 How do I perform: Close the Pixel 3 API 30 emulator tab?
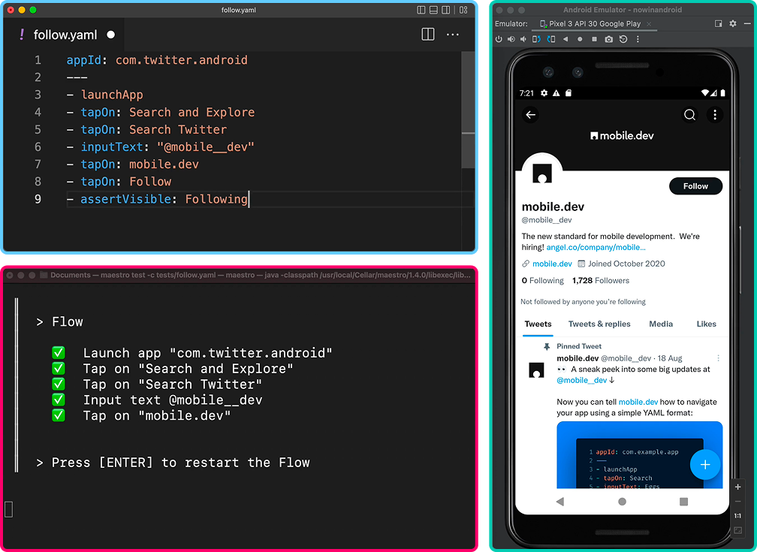pyautogui.click(x=650, y=24)
